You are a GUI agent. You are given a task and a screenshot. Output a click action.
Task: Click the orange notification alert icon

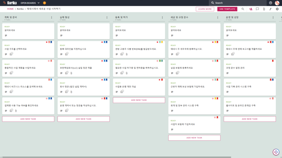pyautogui.click(x=44, y=3)
